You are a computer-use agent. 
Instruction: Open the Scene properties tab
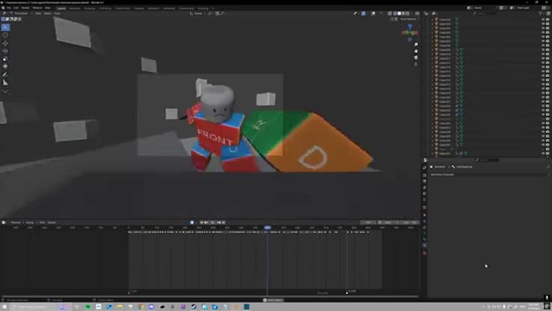(425, 193)
